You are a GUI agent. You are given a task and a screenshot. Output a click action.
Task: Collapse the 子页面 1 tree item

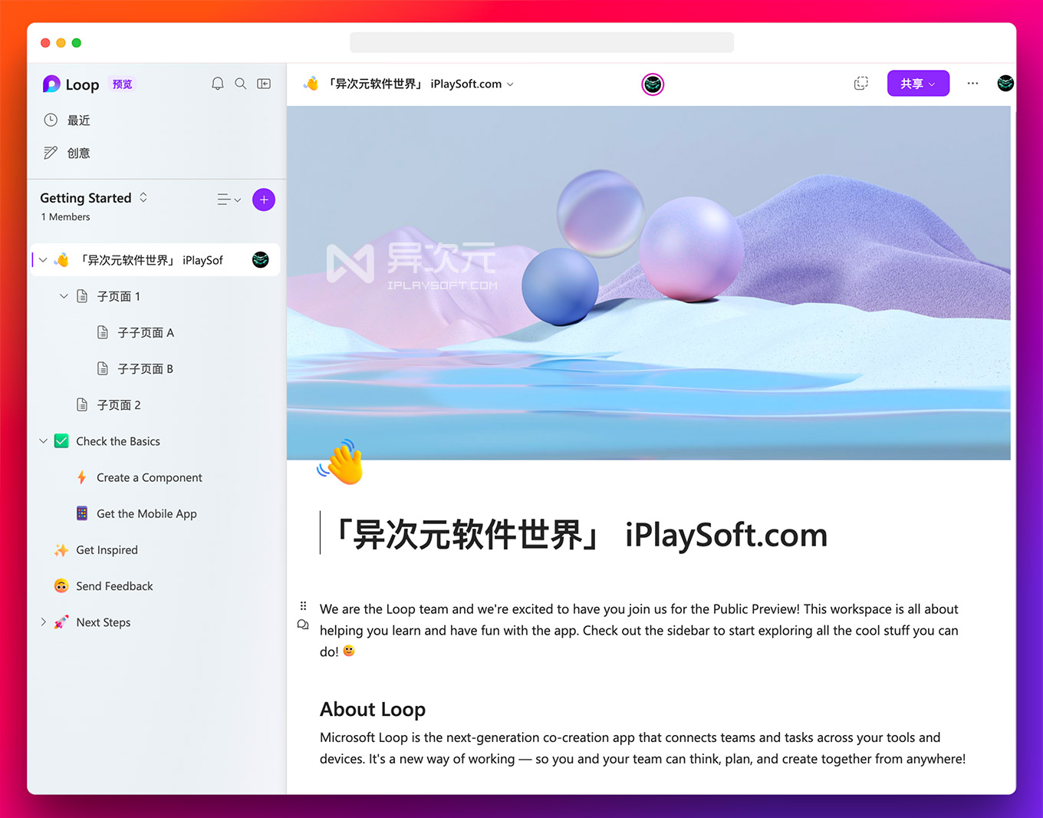point(64,295)
